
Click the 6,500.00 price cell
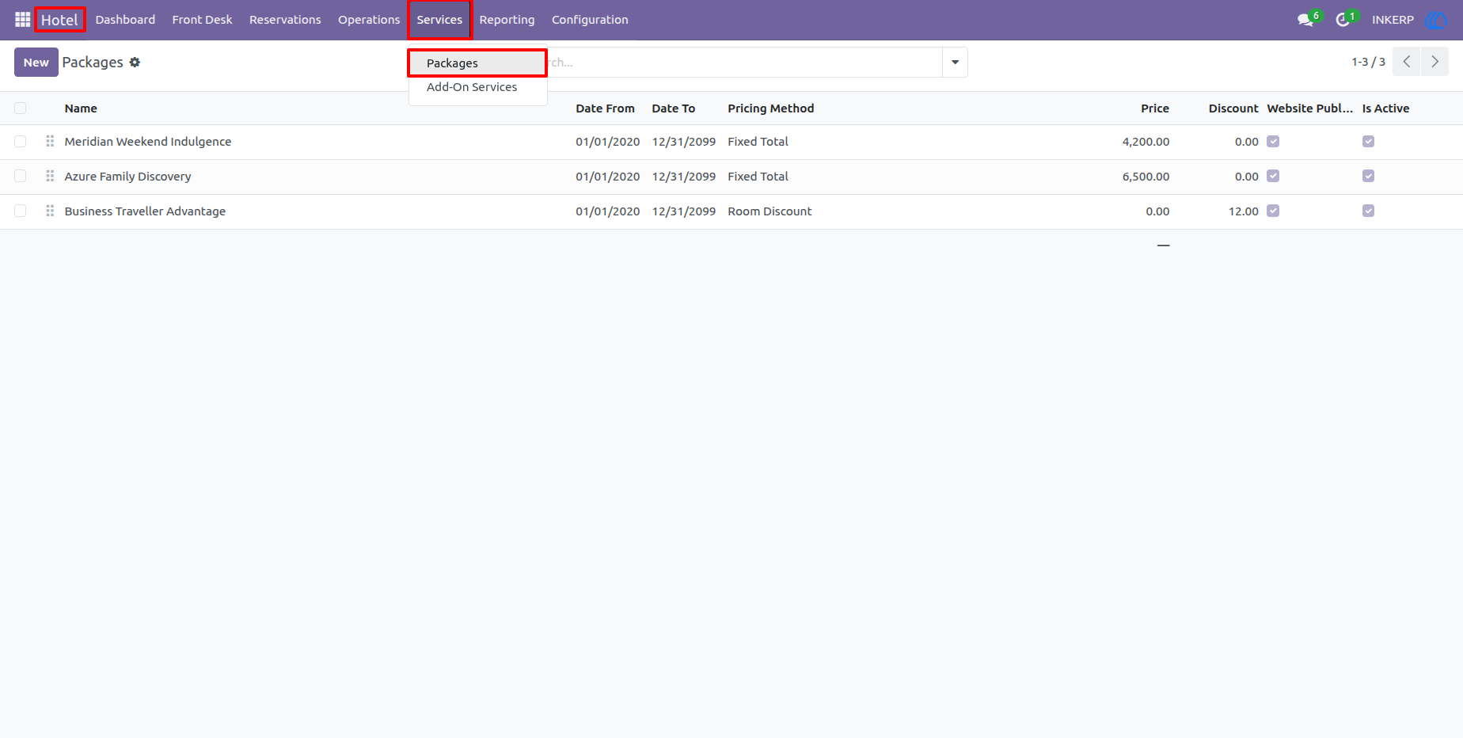coord(1146,177)
